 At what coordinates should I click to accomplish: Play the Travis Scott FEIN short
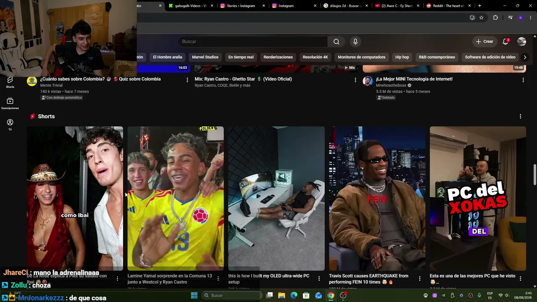(377, 198)
